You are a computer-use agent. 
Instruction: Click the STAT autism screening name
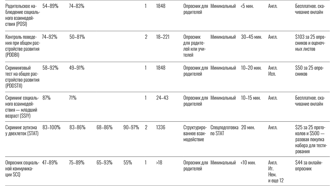[x=22, y=131]
